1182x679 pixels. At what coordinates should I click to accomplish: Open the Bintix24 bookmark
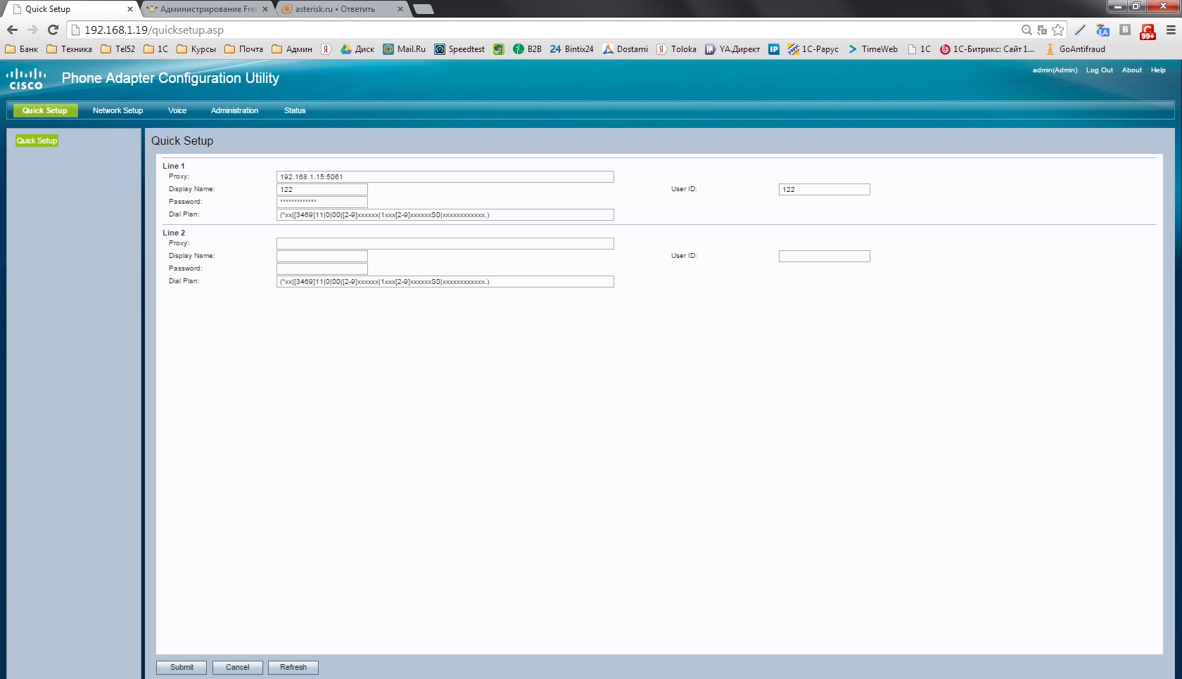[x=571, y=49]
